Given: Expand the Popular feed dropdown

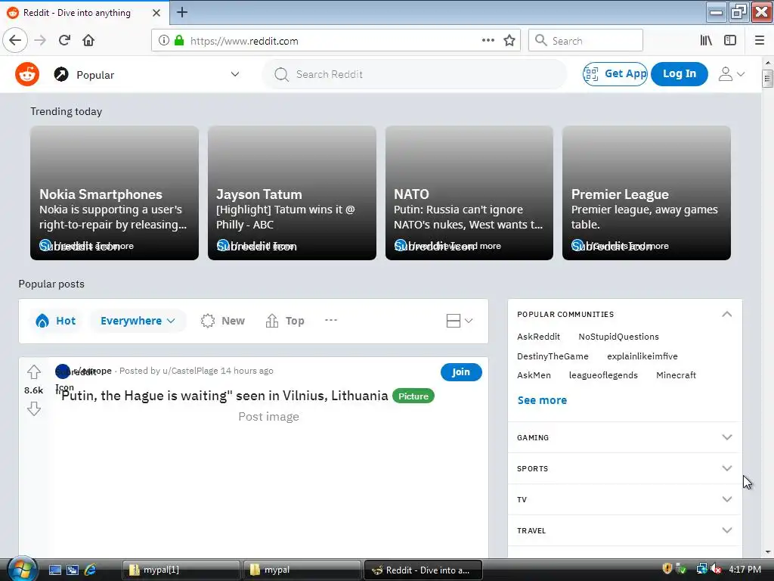Looking at the screenshot, I should click(235, 75).
